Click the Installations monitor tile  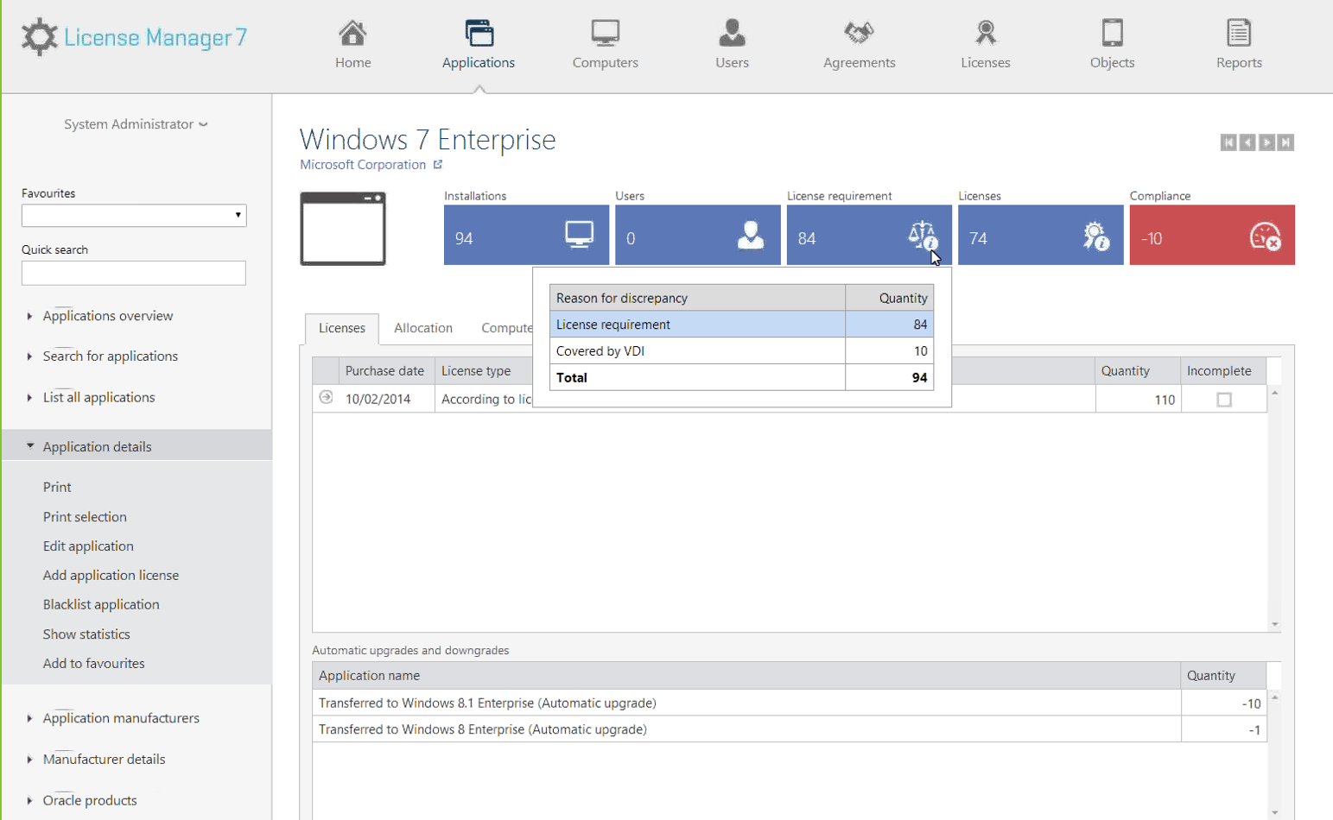(x=526, y=235)
